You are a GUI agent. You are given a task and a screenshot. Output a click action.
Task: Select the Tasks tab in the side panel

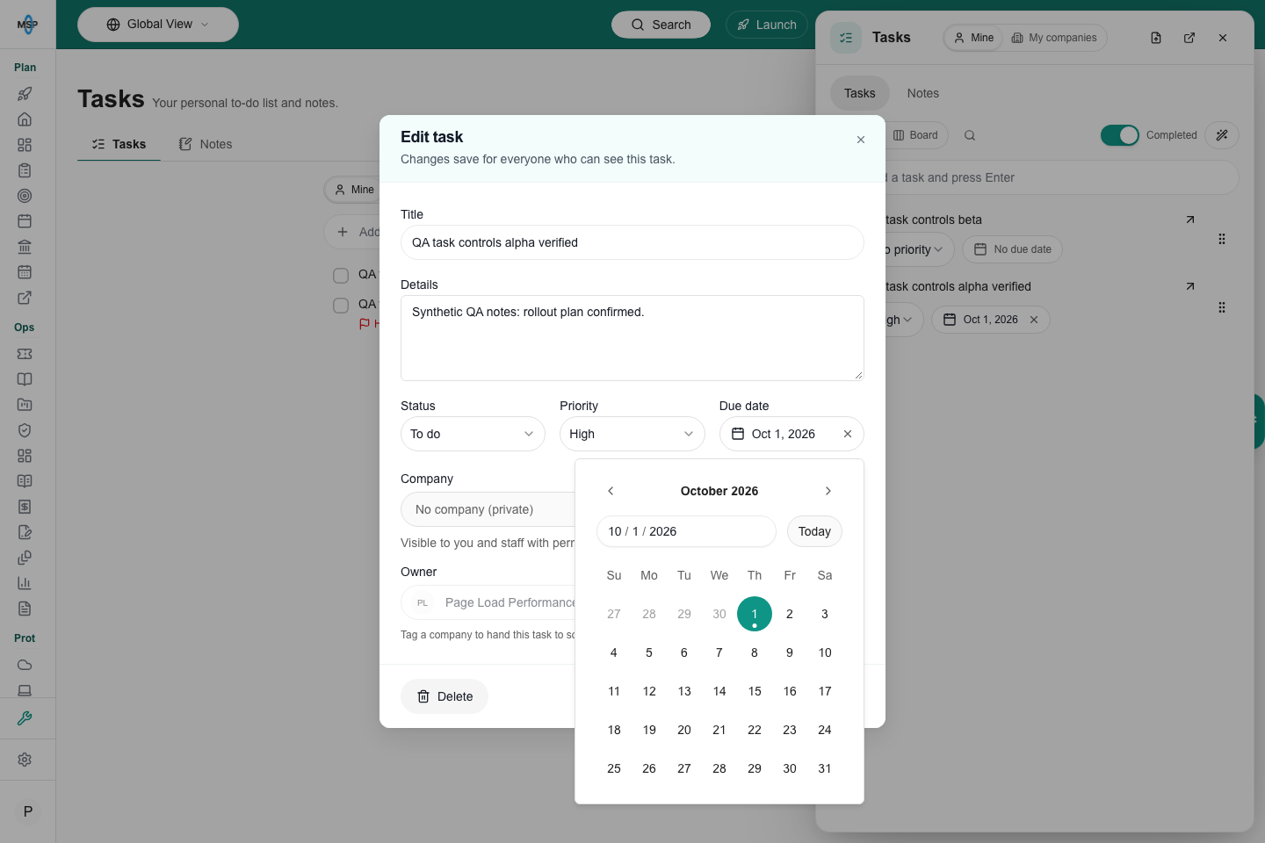859,93
